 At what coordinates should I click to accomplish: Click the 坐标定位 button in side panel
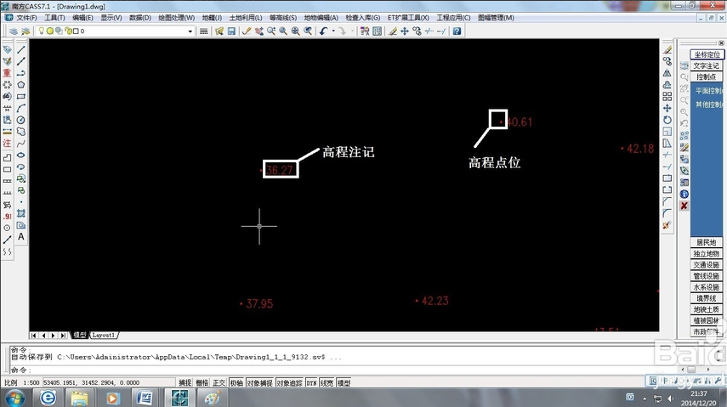point(707,54)
